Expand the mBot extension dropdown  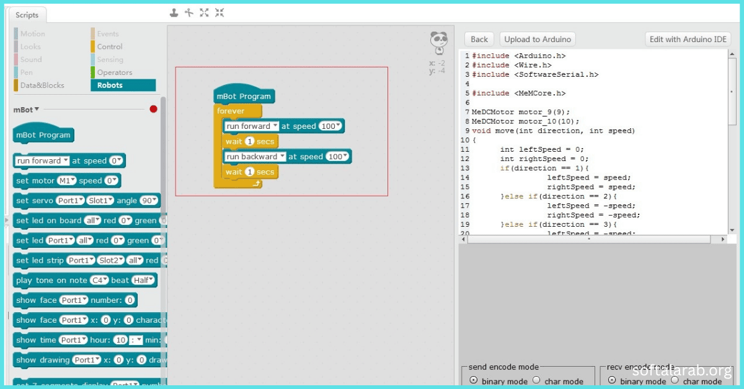(26, 109)
